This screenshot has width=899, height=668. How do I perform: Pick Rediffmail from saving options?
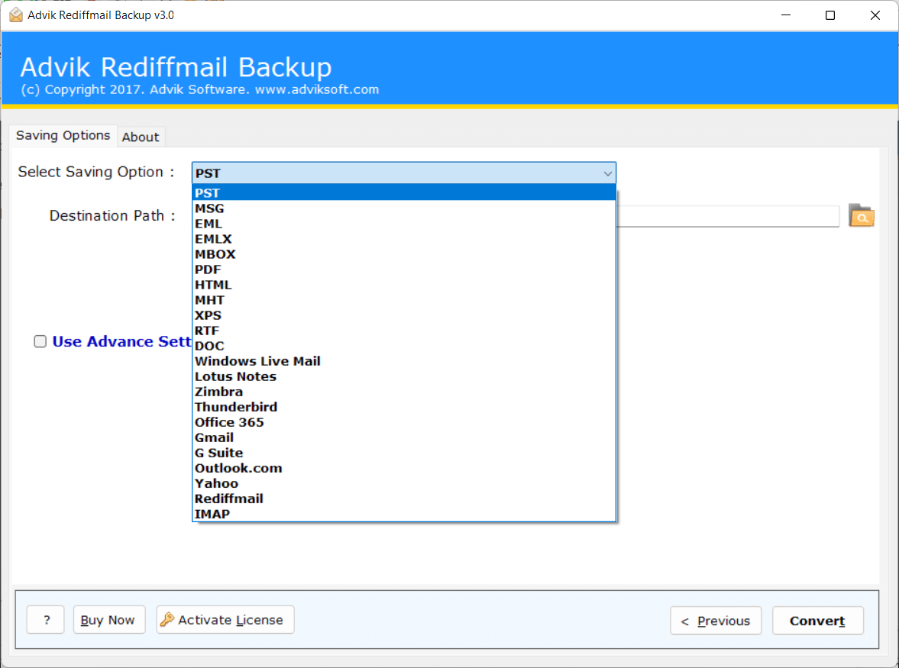403,499
